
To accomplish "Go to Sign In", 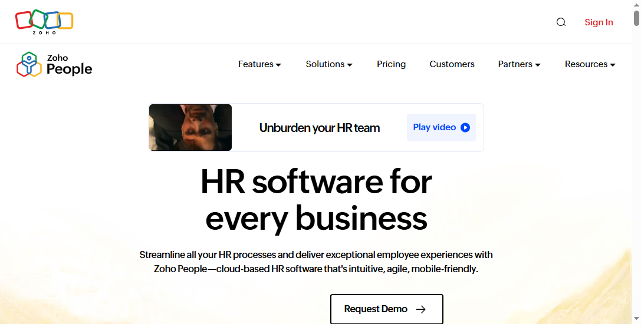I will coord(599,22).
